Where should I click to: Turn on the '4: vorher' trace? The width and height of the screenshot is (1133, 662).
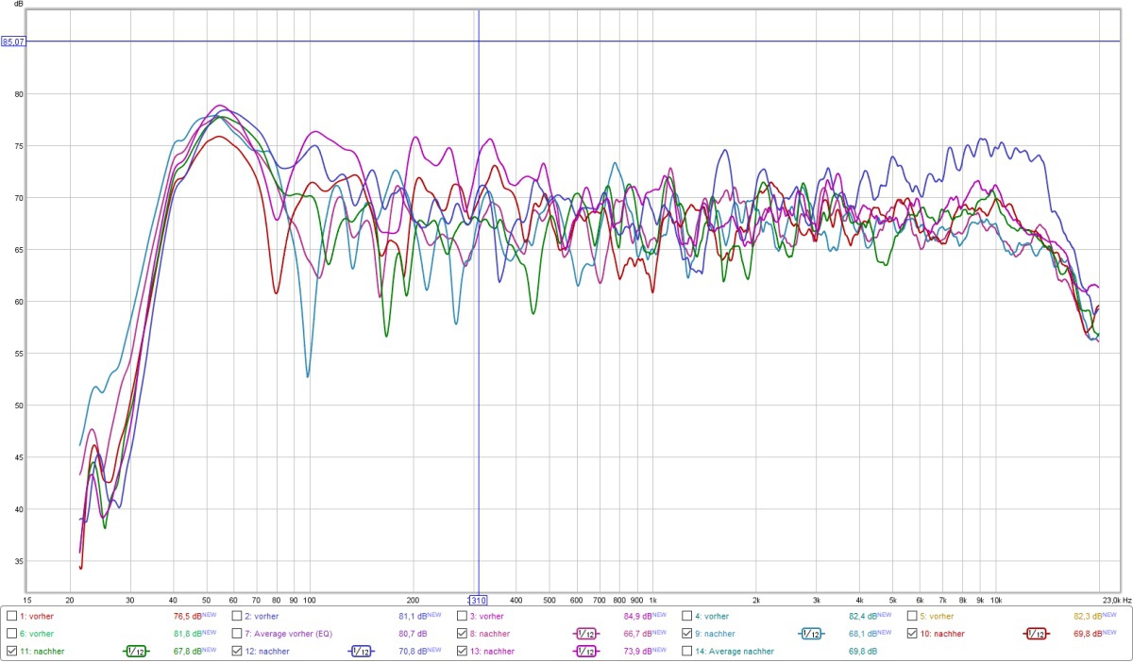tap(687, 616)
